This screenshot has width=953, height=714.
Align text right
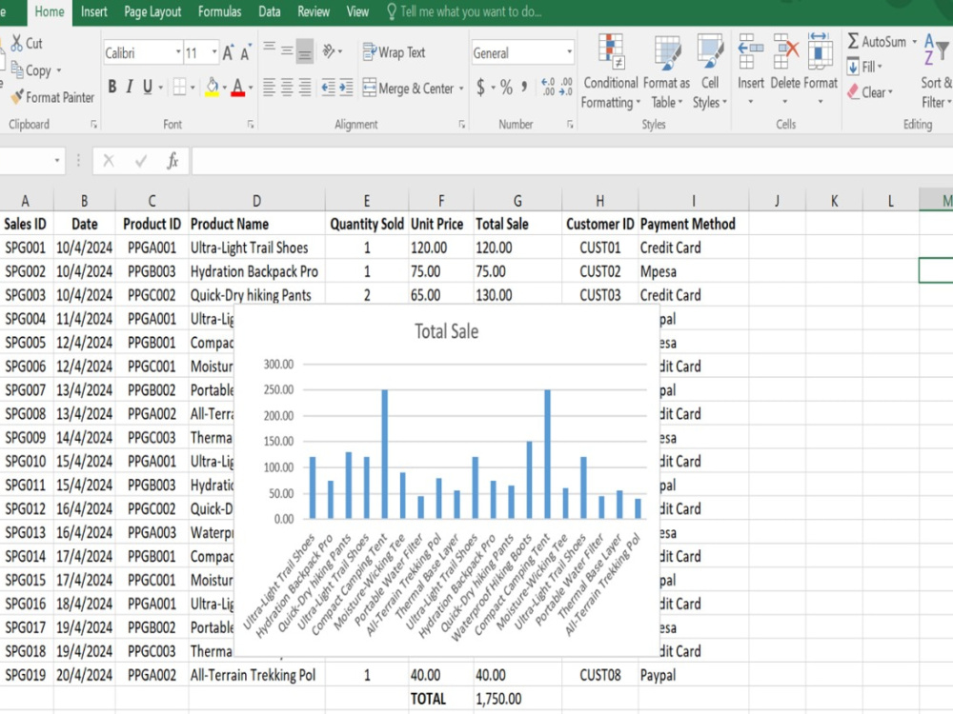[305, 88]
